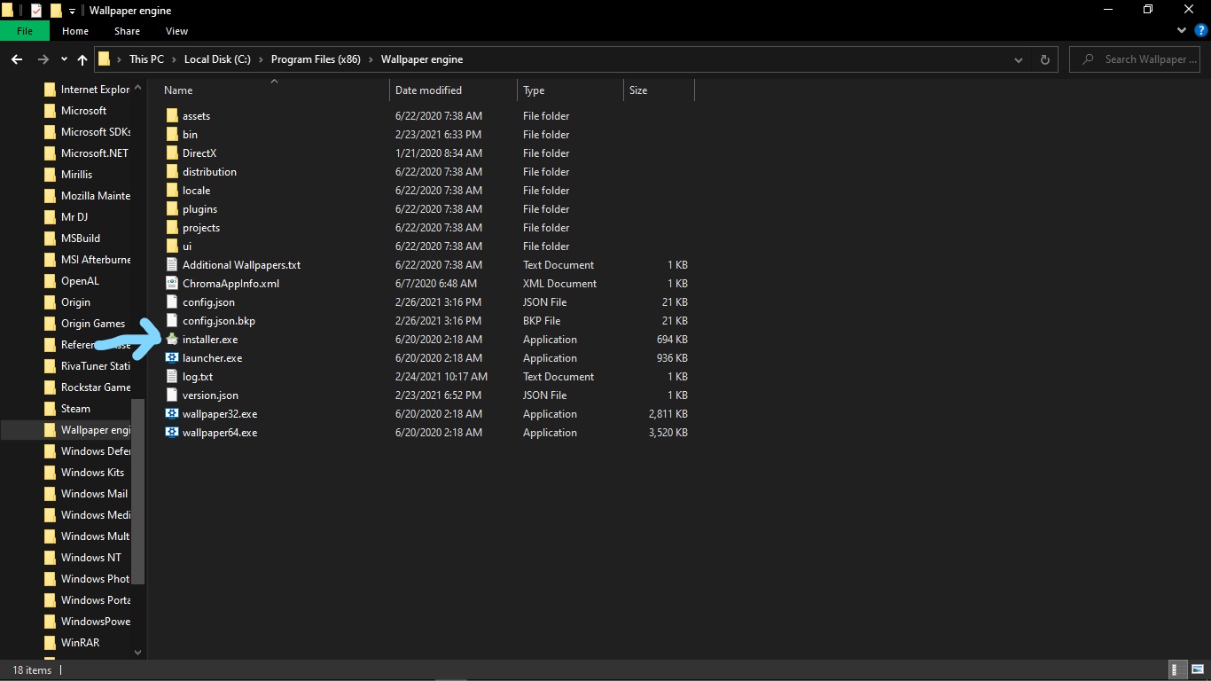
Task: Open the Help question mark icon
Action: [x=1201, y=31]
